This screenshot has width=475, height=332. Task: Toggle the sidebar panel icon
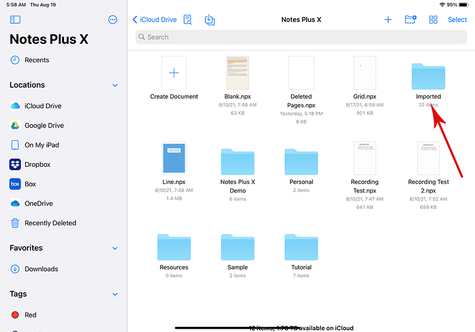15,20
